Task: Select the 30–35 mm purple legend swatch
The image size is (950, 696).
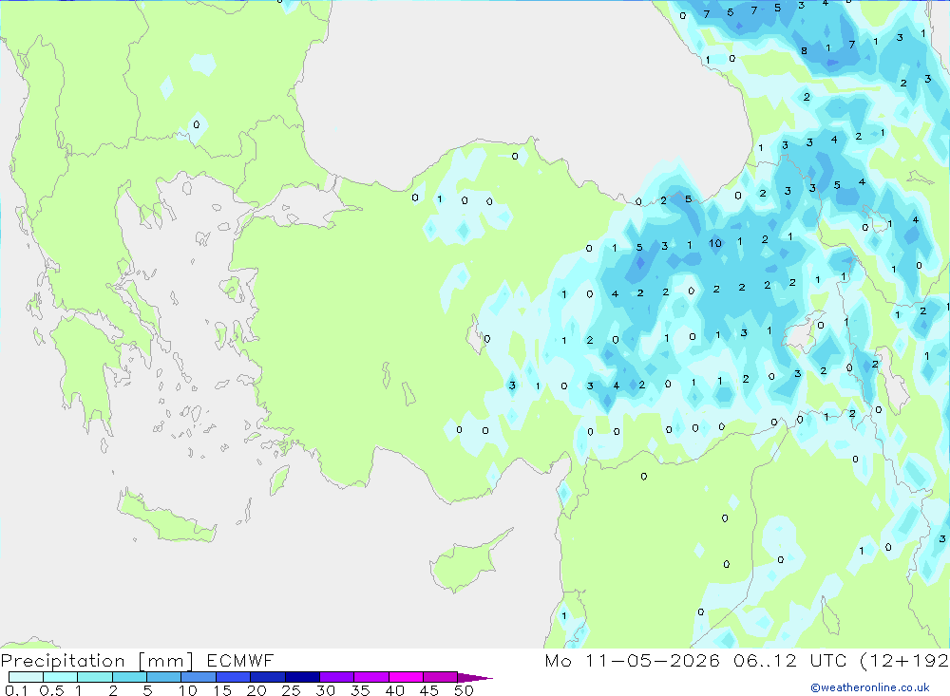Action: point(337,677)
